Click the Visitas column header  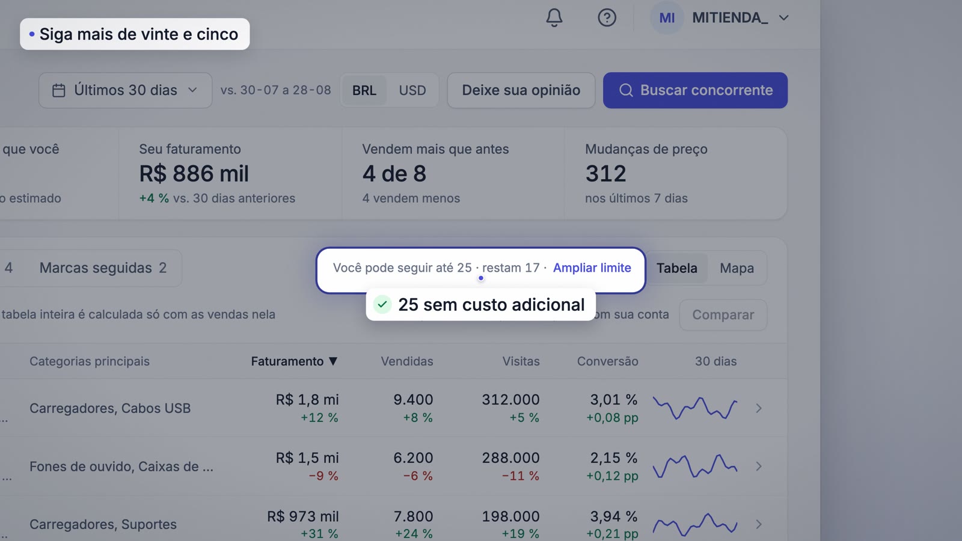click(521, 361)
